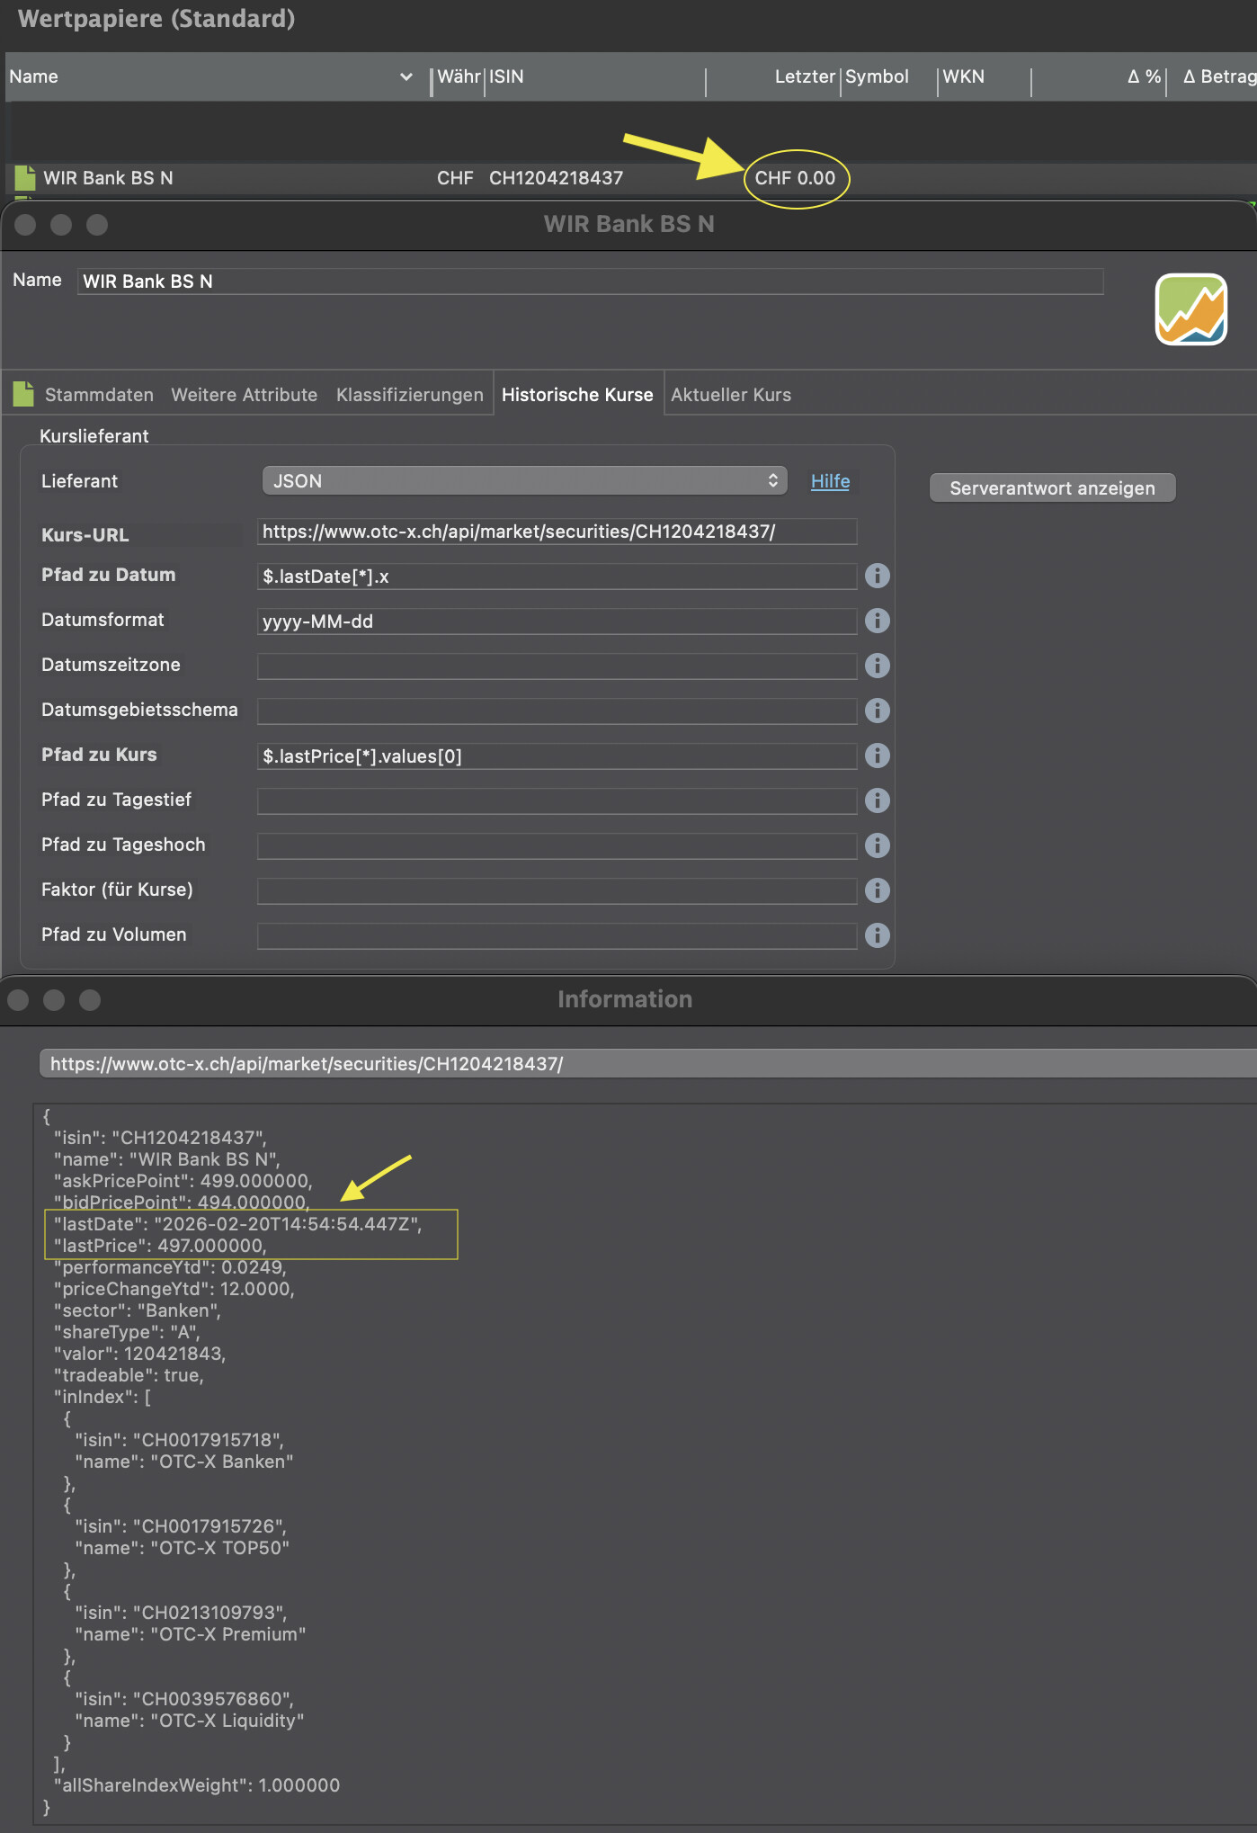1257x1833 pixels.
Task: Select WIR Bank BS N row in table
Action: 108,178
